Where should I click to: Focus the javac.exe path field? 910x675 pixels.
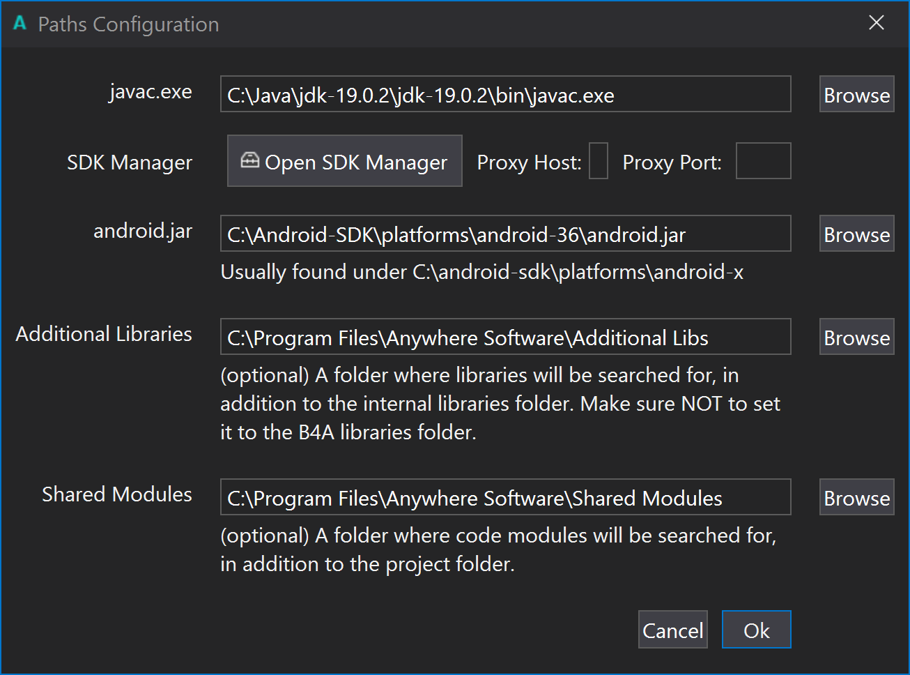[505, 94]
